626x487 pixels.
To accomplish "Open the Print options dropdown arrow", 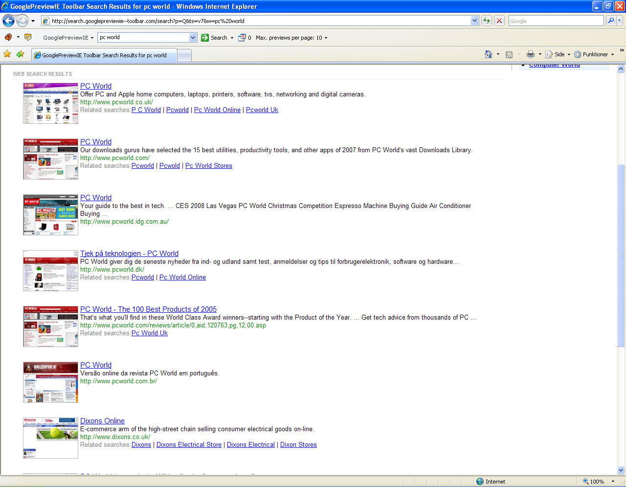I will (540, 54).
